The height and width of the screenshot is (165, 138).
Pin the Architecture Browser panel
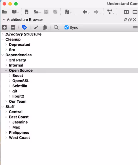click(125, 20)
